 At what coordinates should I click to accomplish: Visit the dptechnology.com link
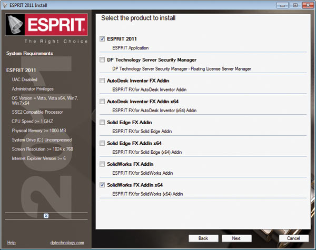pos(67,243)
